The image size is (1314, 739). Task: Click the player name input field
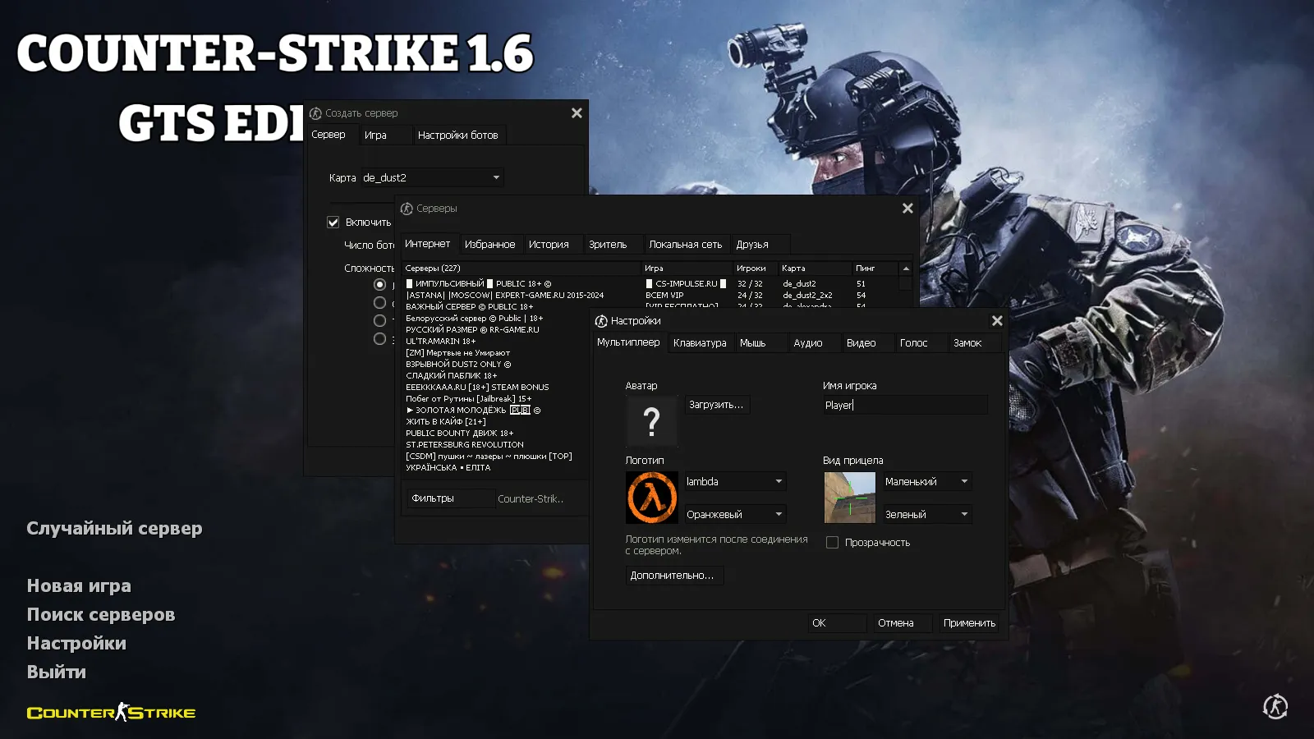coord(904,405)
